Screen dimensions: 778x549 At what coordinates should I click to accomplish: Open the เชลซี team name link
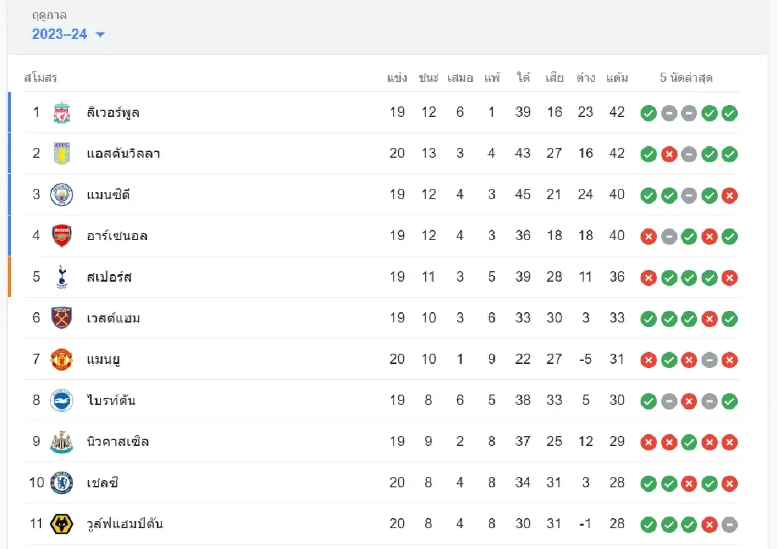(x=103, y=483)
